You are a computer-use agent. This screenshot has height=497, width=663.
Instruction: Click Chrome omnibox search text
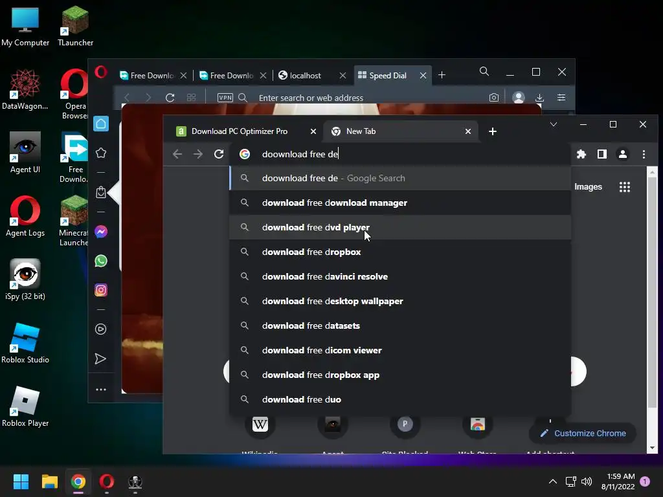point(300,154)
